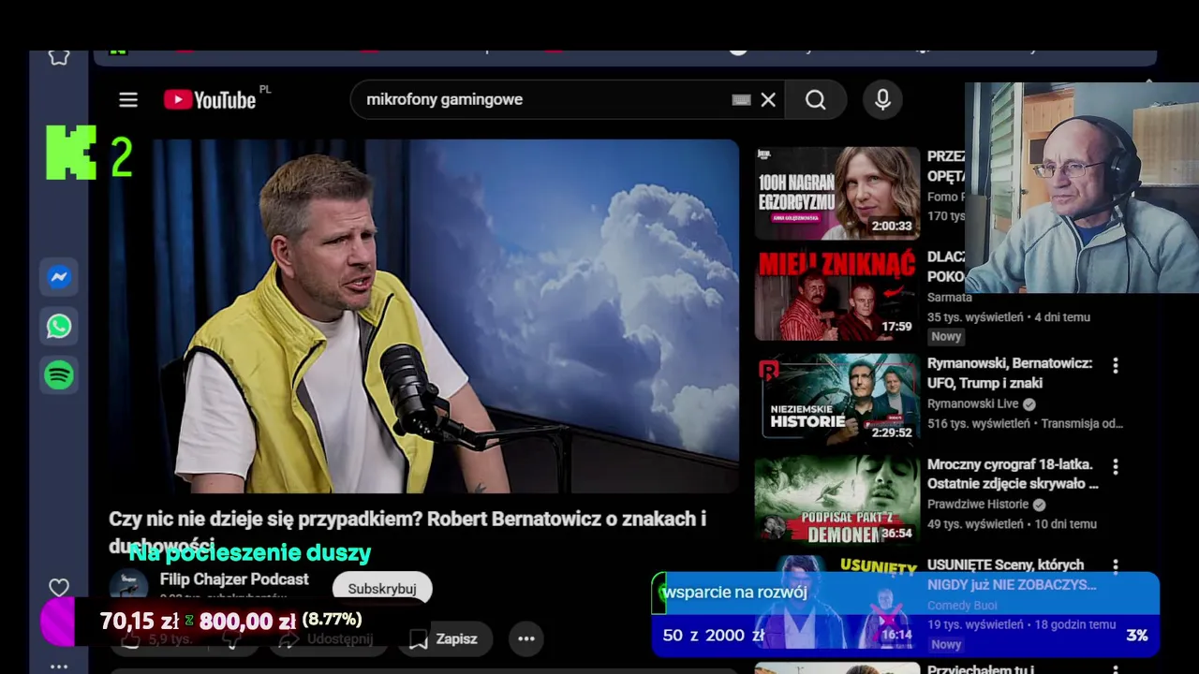Open more sidebar options with three dots
This screenshot has height=674, width=1199.
59,667
